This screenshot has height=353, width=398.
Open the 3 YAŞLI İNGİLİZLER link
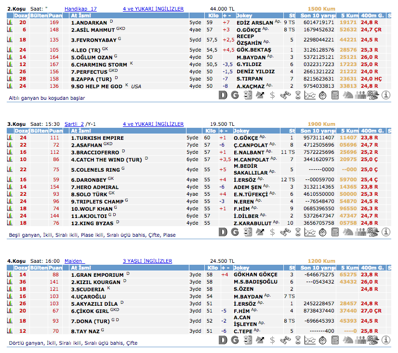tap(147, 261)
